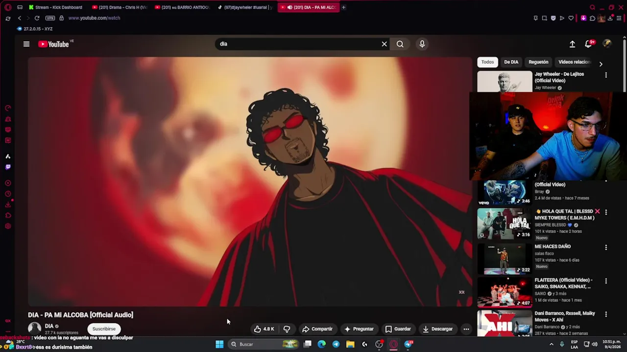
Task: Open File Explorer from the taskbar
Action: (350, 344)
